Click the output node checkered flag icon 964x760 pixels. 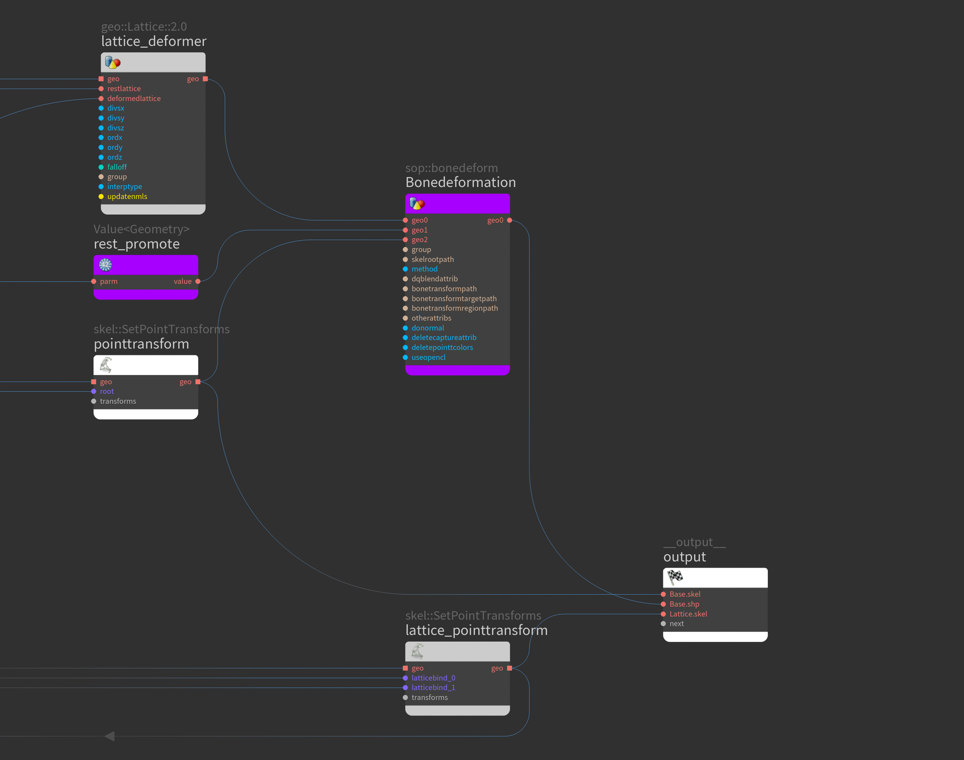coord(675,577)
